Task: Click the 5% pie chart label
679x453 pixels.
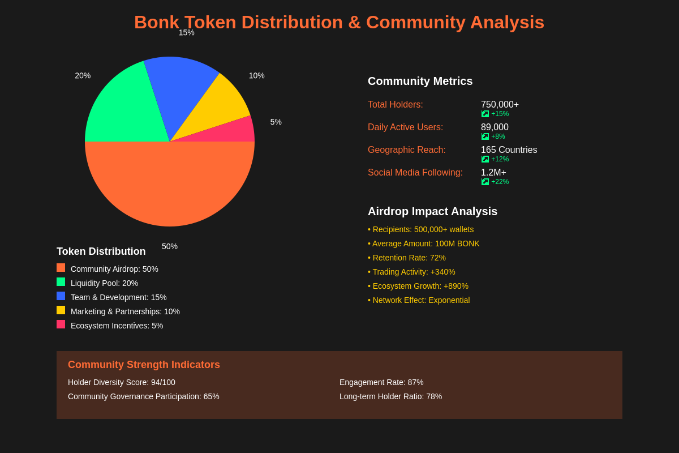Action: 276,122
